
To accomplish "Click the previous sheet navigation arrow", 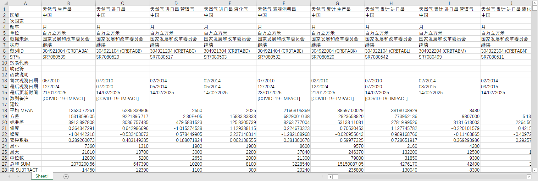I will coord(9,177).
